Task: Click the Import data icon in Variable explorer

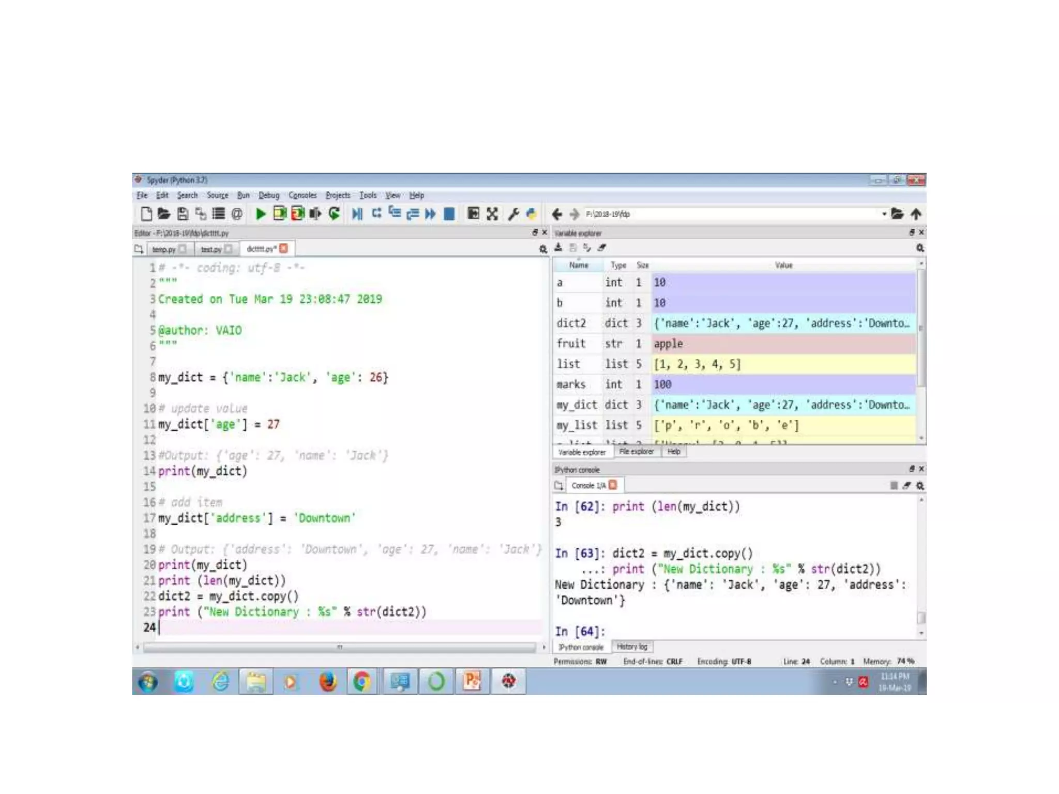Action: 558,248
